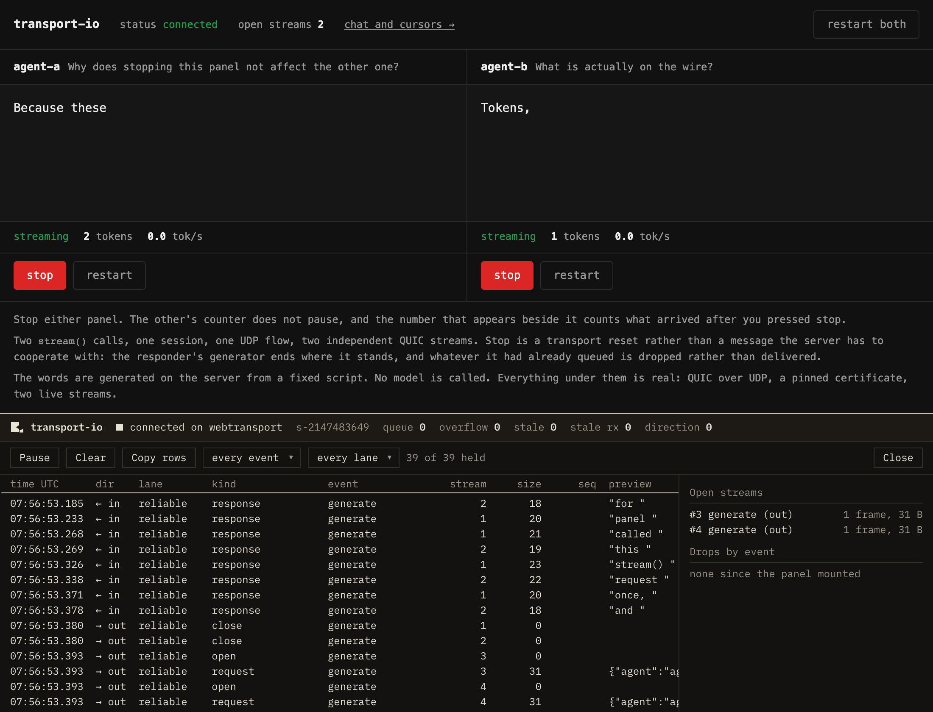
Task: Stop the agent-a stream
Action: point(40,275)
